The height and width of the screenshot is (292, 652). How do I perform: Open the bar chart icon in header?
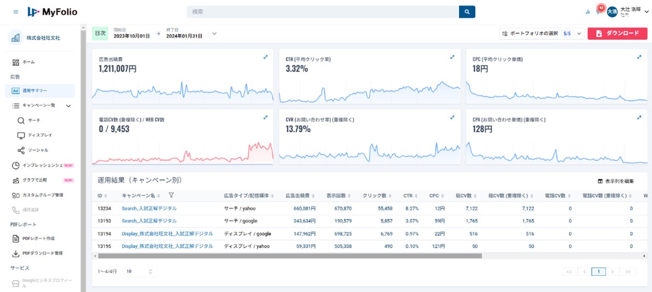point(587,12)
